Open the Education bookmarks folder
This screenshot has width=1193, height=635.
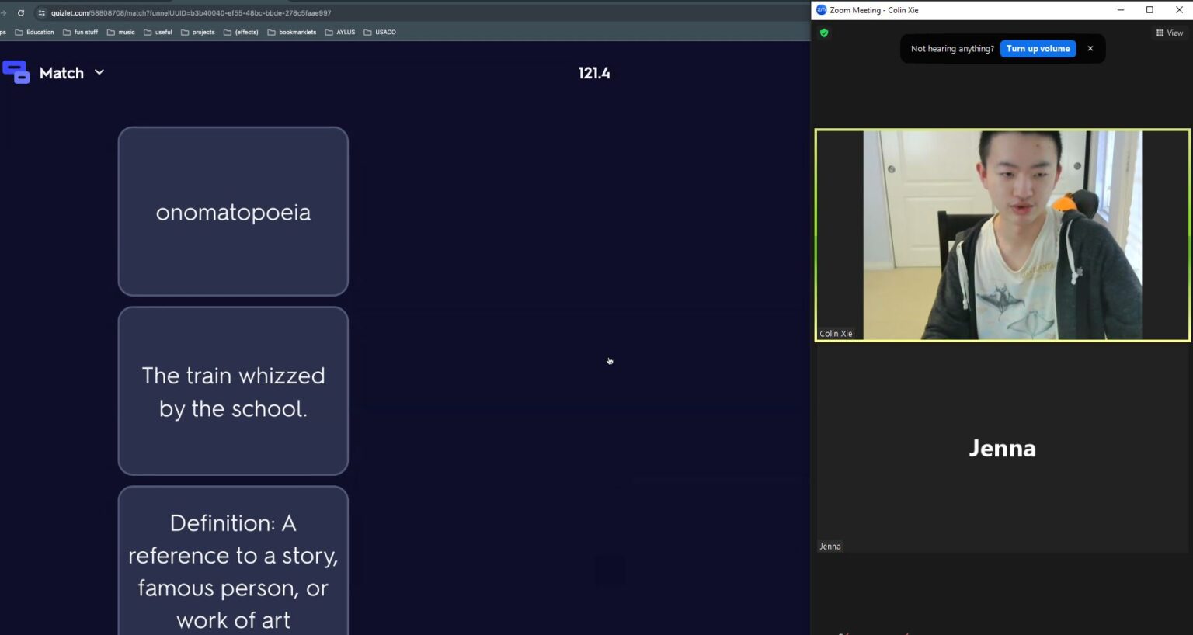click(35, 33)
